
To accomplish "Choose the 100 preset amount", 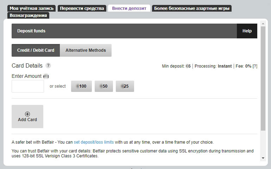I will (81, 86).
